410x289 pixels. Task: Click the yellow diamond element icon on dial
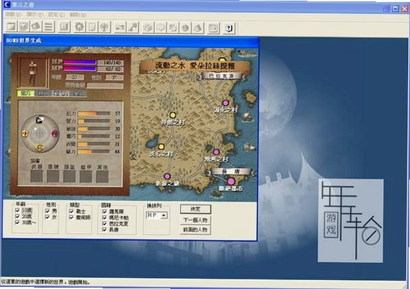pos(39,149)
